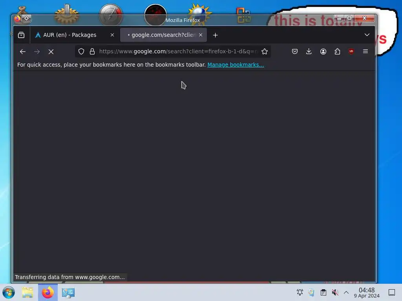Viewport: 402px width, 301px height.
Task: Minimize the Mozilla Firefox window
Action: pos(339,18)
